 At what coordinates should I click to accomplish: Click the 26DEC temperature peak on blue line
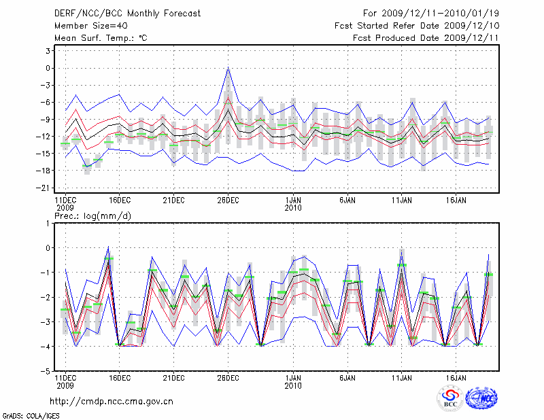(228, 67)
